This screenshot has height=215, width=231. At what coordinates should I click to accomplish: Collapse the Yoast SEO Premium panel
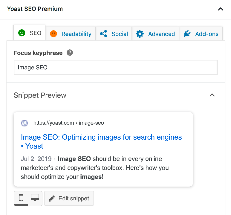(221, 9)
